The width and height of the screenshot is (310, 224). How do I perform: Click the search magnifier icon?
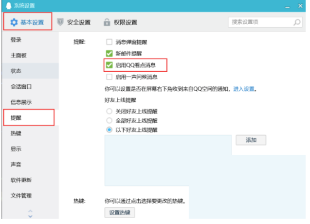point(297,22)
